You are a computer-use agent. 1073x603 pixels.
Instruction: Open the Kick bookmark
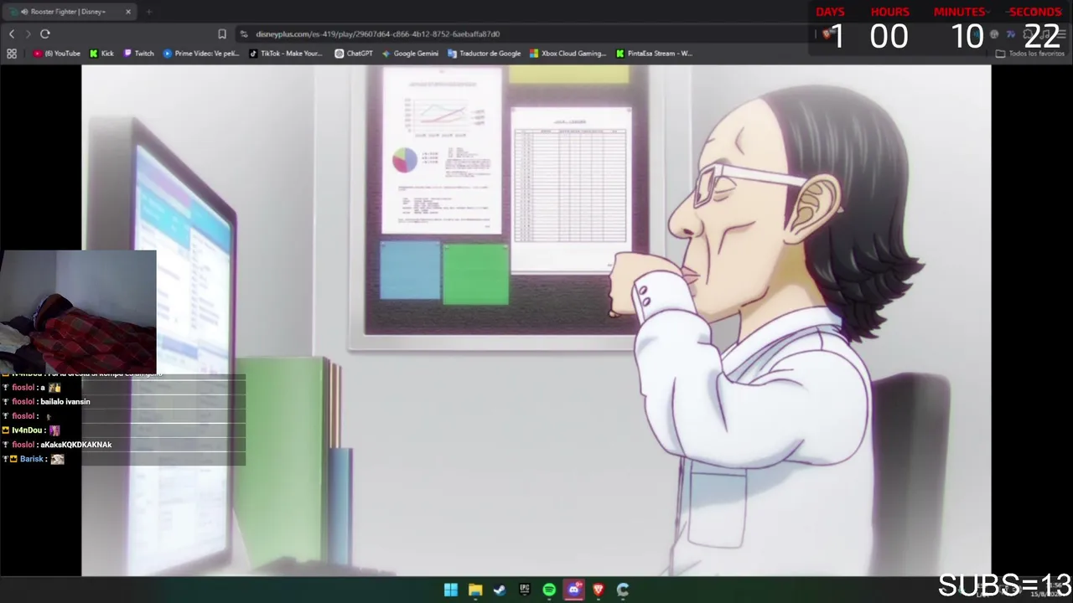tap(101, 54)
